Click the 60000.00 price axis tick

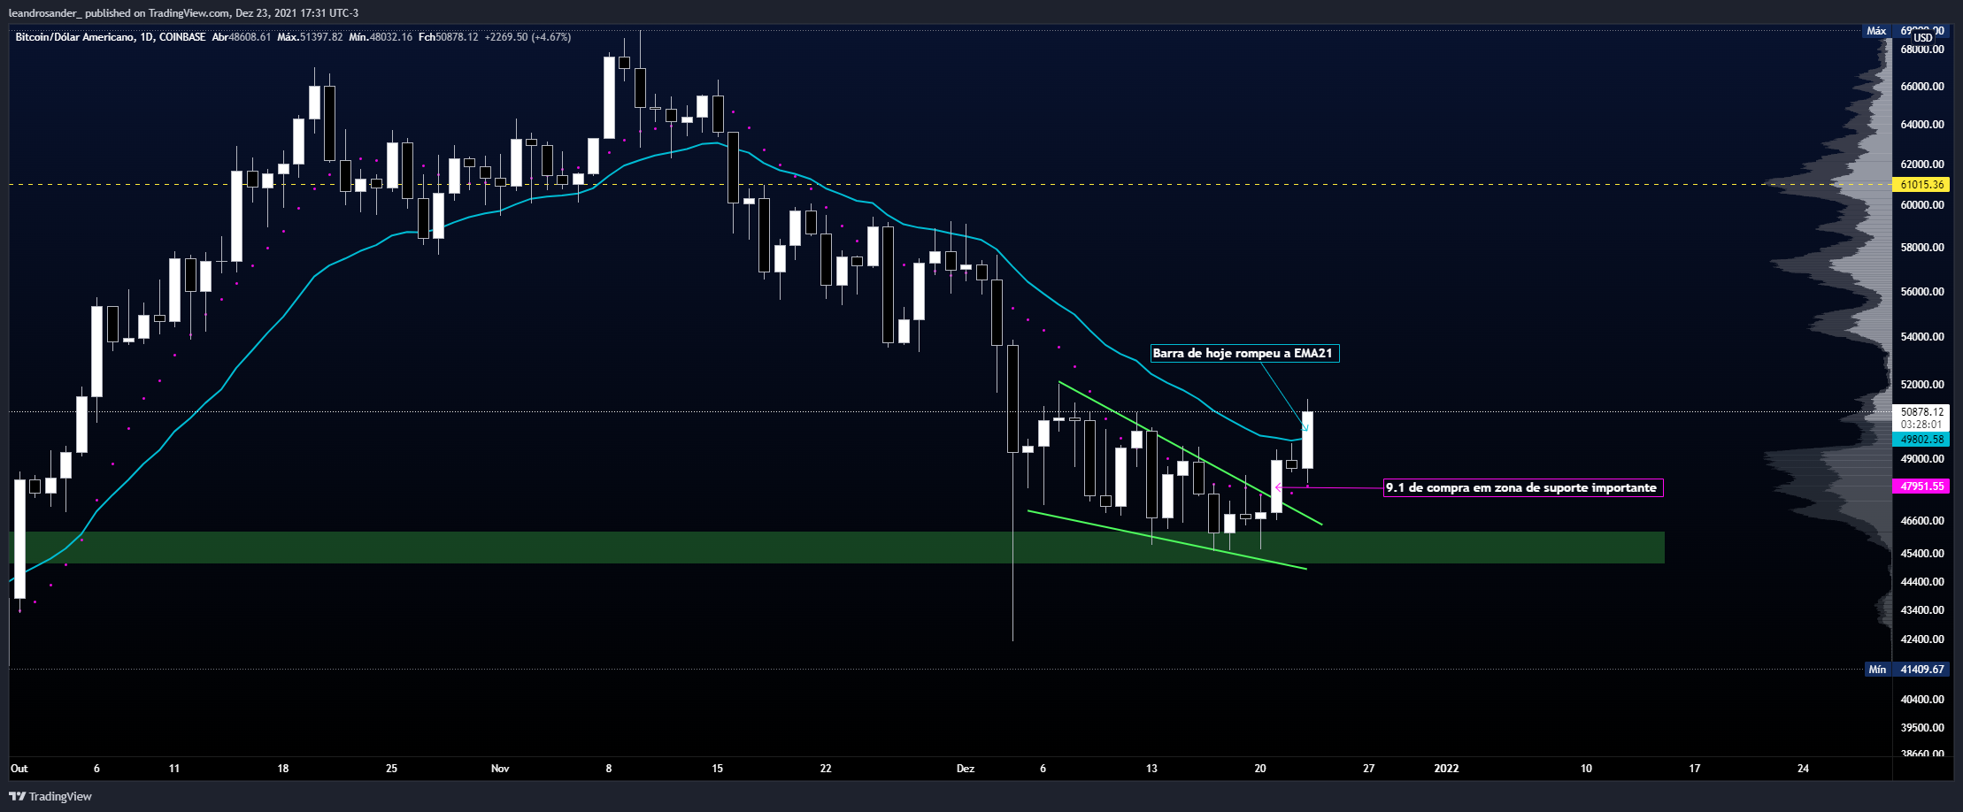coord(1922,205)
